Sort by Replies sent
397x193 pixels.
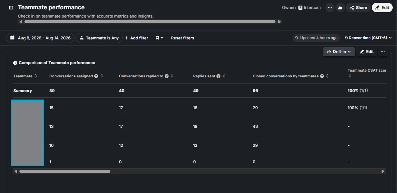[x=224, y=76]
